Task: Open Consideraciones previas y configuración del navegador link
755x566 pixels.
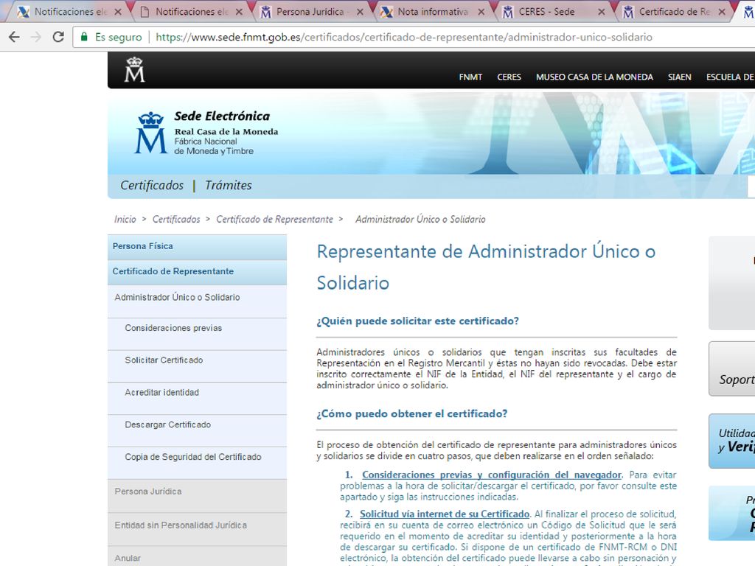Action: pos(492,475)
